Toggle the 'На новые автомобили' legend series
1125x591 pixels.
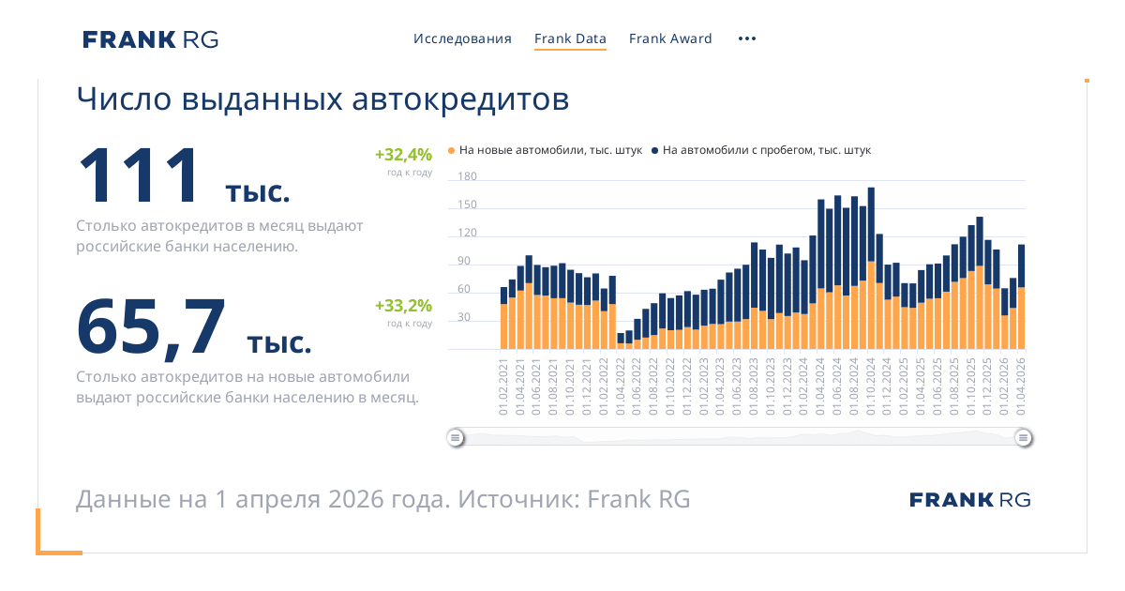click(545, 150)
